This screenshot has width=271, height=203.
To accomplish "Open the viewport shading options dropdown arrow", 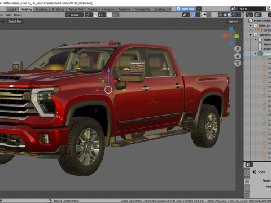I will pos(239,15).
